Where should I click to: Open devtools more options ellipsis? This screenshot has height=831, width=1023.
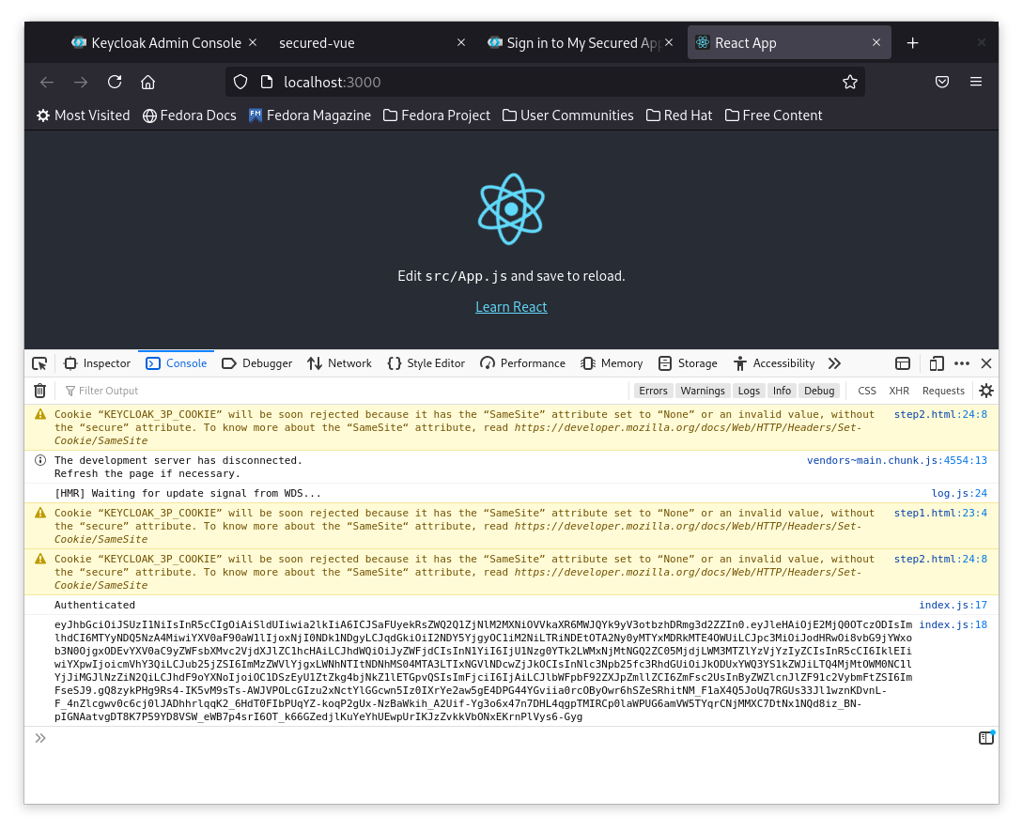click(x=962, y=364)
